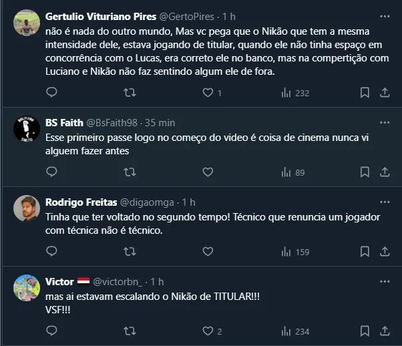View analytics showing 89 views
Image resolution: width=402 pixels, height=346 pixels.
click(x=294, y=172)
